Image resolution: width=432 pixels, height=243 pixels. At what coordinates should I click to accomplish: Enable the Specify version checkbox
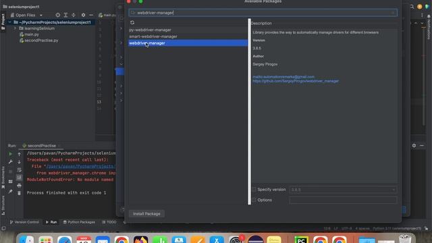click(x=254, y=190)
